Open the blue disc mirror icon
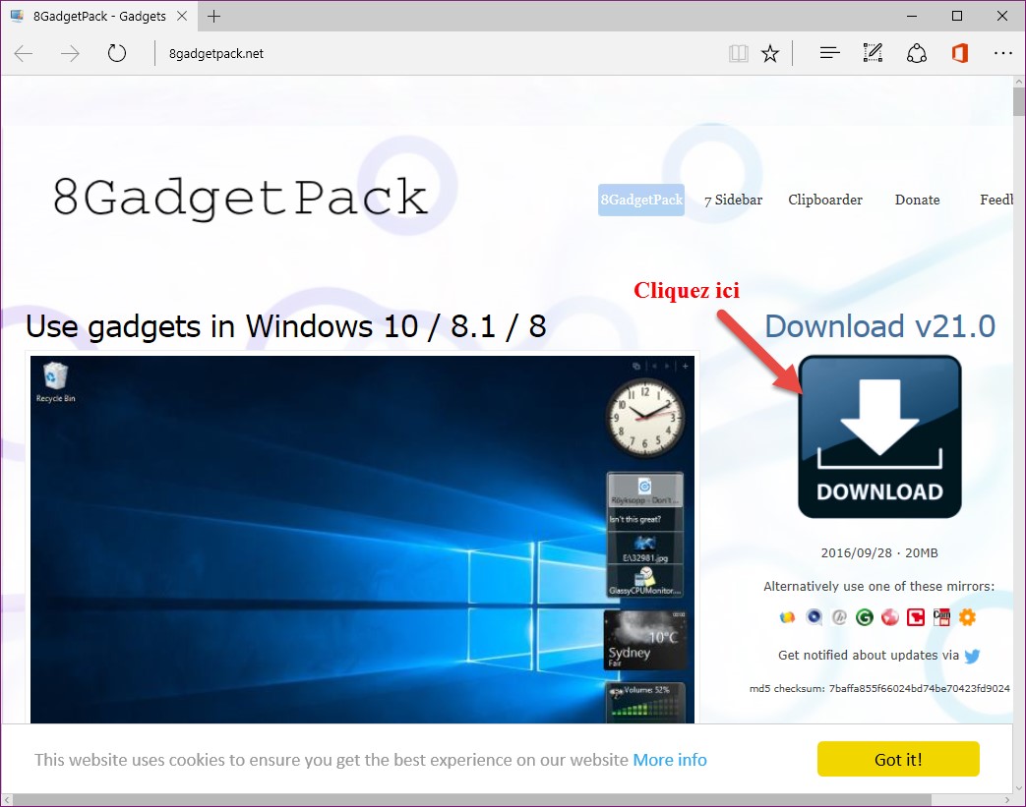The image size is (1026, 807). [x=814, y=616]
